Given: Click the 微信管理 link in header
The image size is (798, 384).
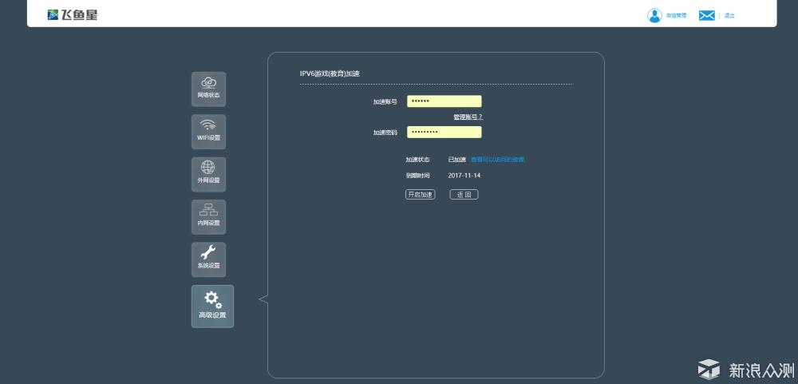Looking at the screenshot, I should tap(677, 16).
